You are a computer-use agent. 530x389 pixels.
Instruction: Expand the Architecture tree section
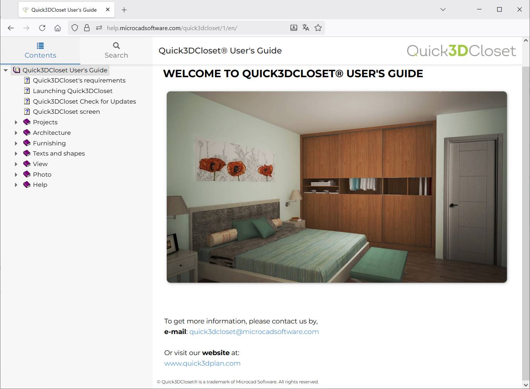pos(16,133)
